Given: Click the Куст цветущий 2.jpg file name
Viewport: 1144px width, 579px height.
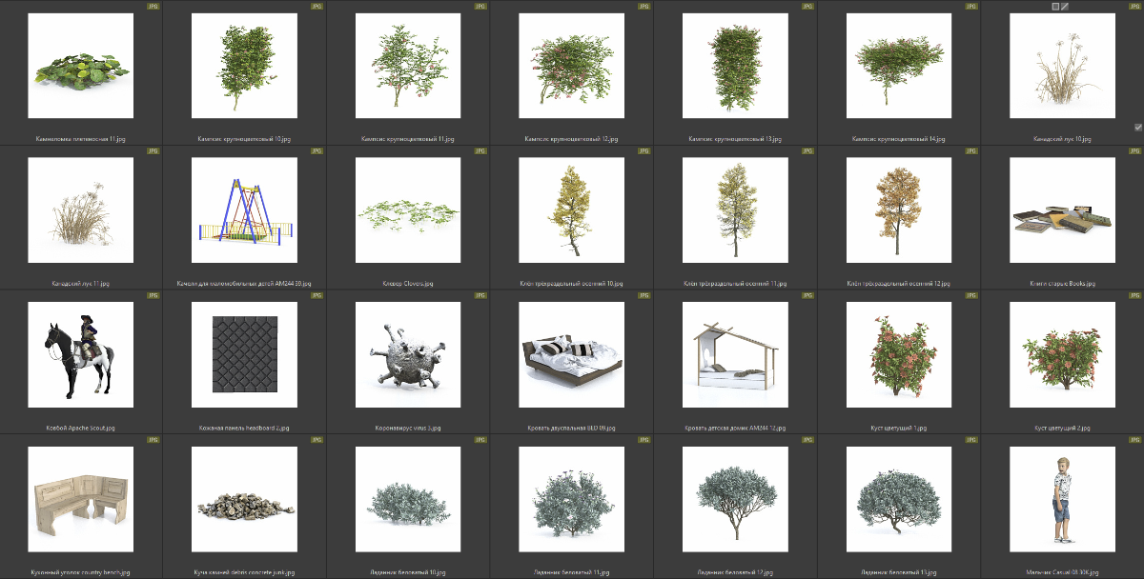Looking at the screenshot, I should pyautogui.click(x=1062, y=429).
